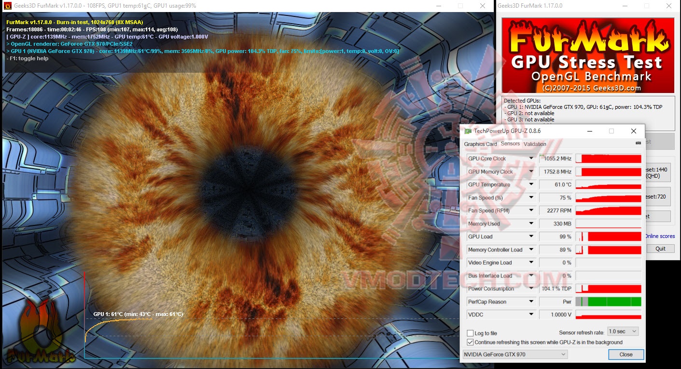Click the GPU-Z Close button
Viewport: 681px width, 369px height.
point(626,354)
